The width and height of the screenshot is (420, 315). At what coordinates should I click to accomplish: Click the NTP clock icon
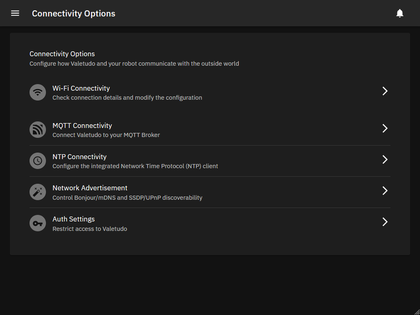[38, 161]
